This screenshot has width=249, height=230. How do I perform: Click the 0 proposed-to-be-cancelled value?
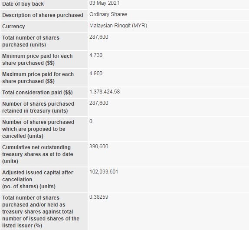tap(91, 121)
